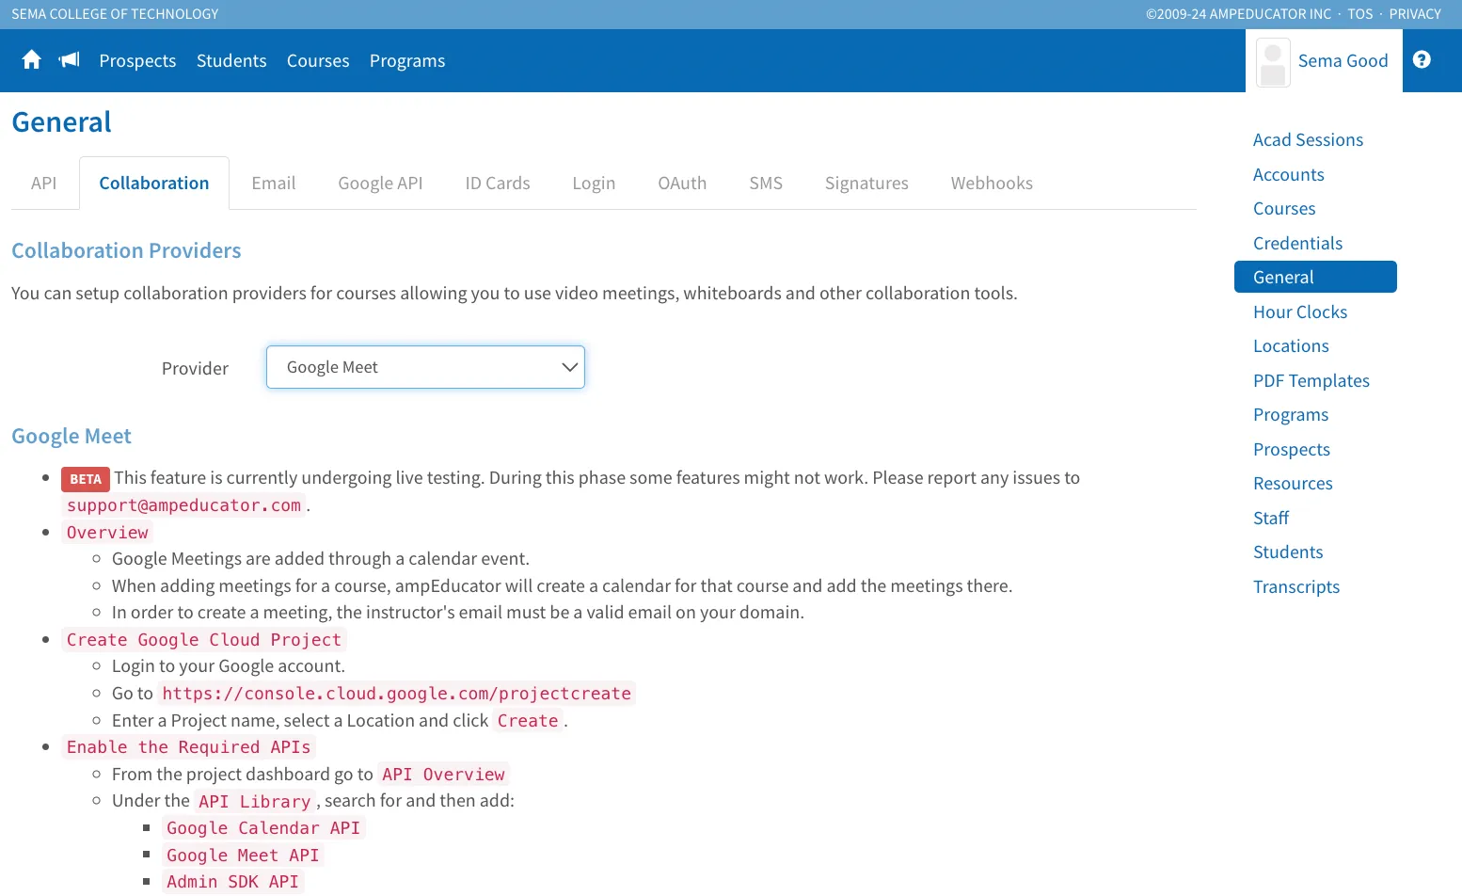
Task: Open the announcements megaphone icon
Action: coord(70,60)
